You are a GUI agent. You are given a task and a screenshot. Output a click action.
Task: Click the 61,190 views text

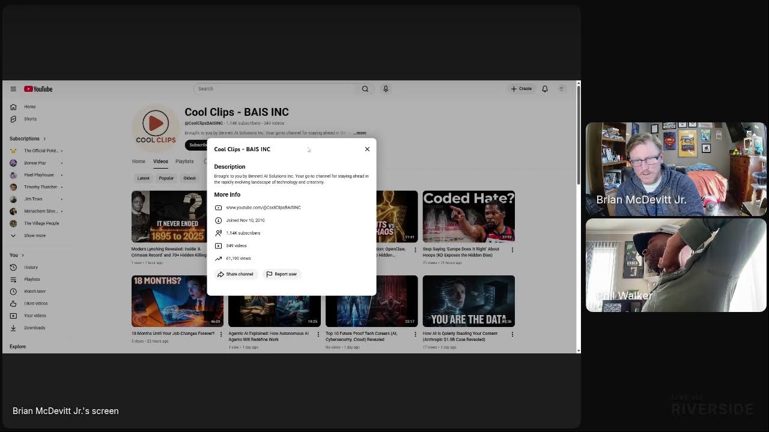(x=239, y=259)
